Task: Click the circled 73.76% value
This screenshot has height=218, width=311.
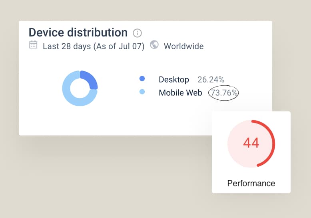Action: click(x=224, y=93)
